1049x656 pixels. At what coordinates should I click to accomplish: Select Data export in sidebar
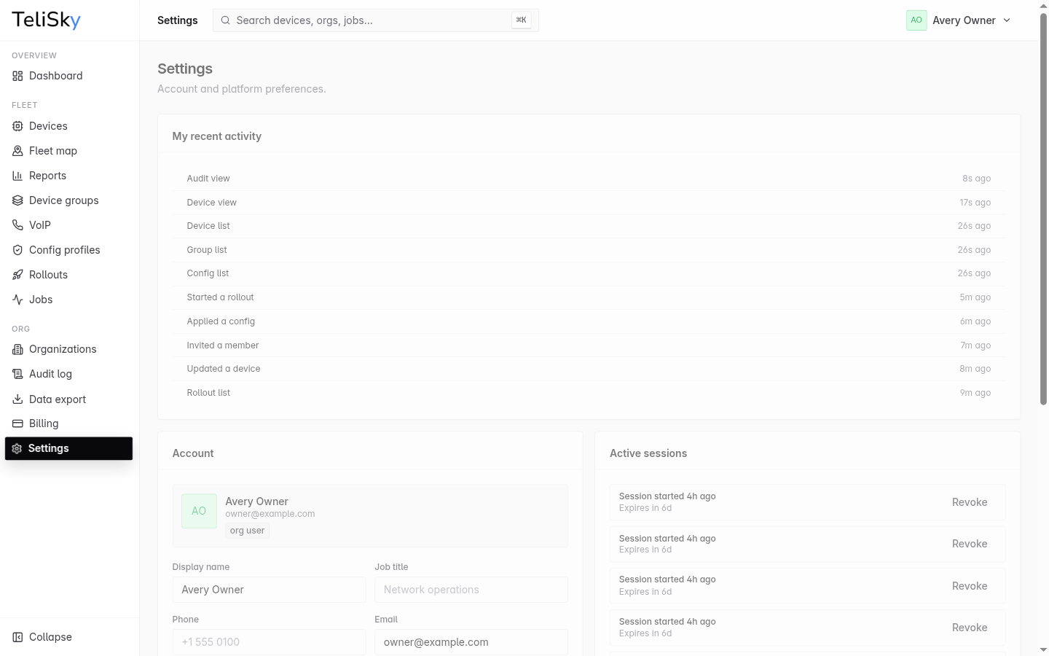69,399
